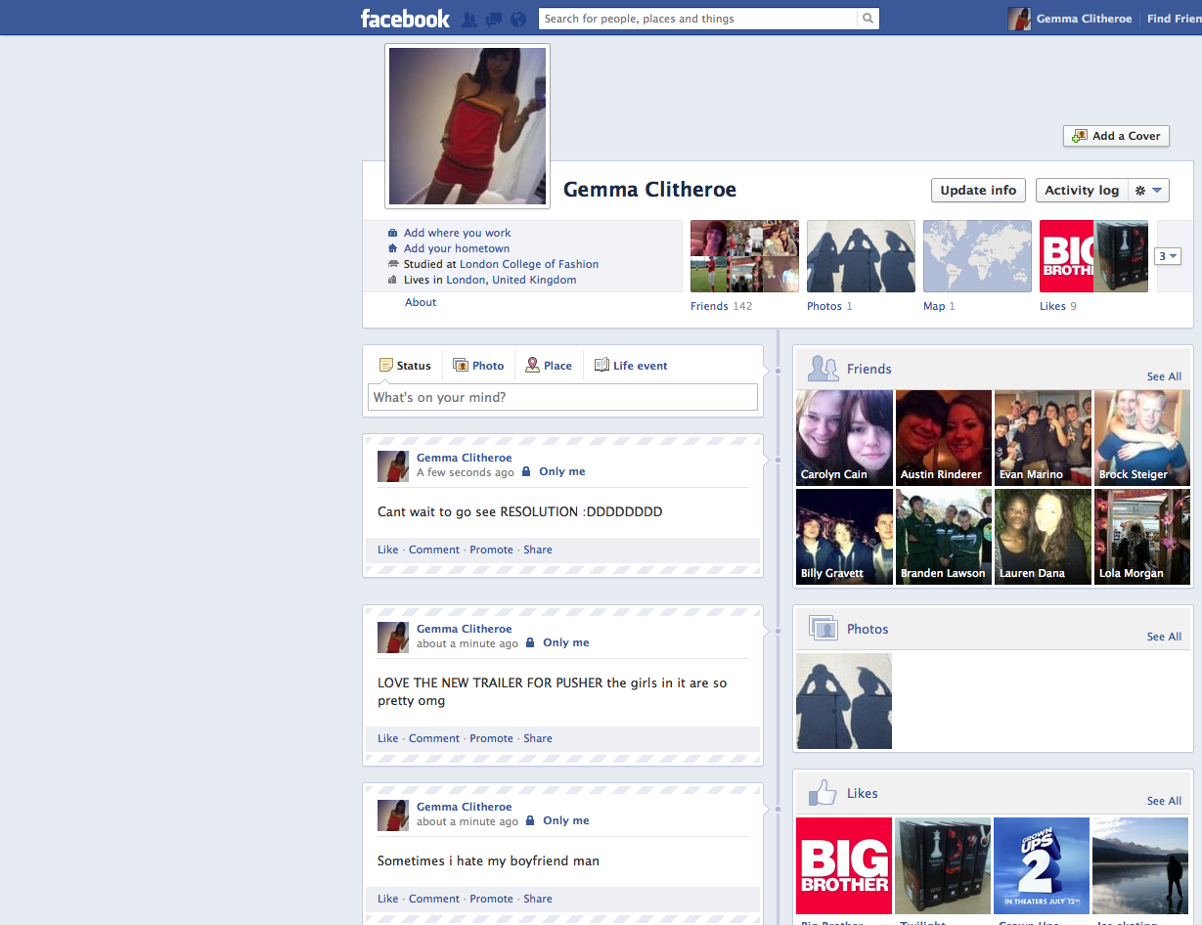The height and width of the screenshot is (925, 1202).
Task: Open the Map thumbnail
Action: pos(977,256)
